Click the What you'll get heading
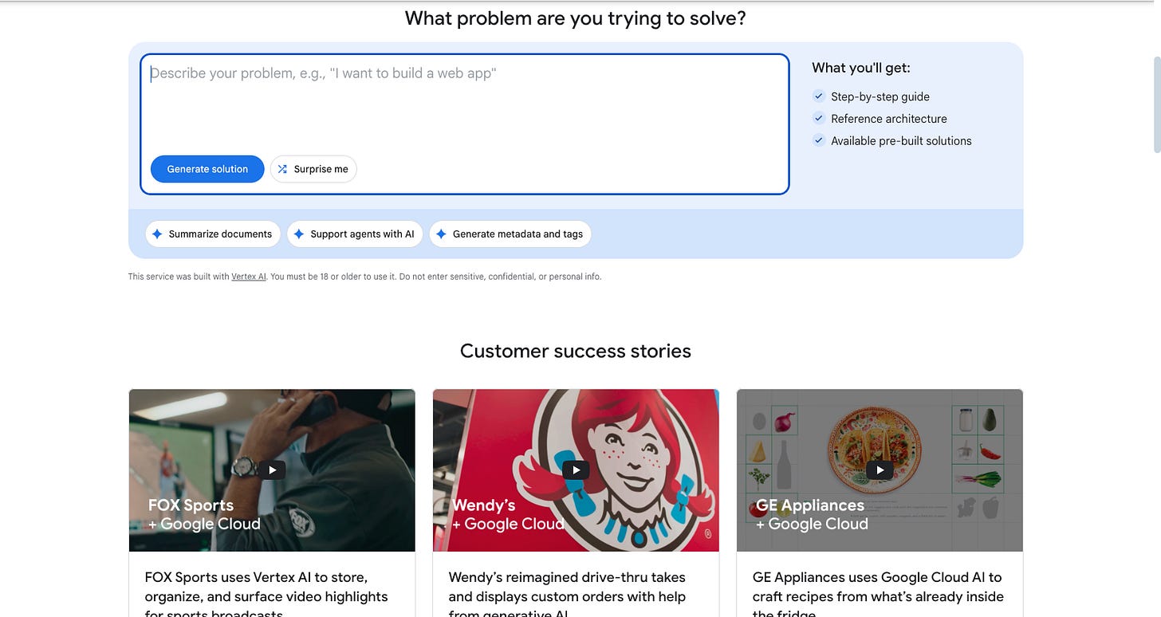The width and height of the screenshot is (1161, 617). coord(861,68)
